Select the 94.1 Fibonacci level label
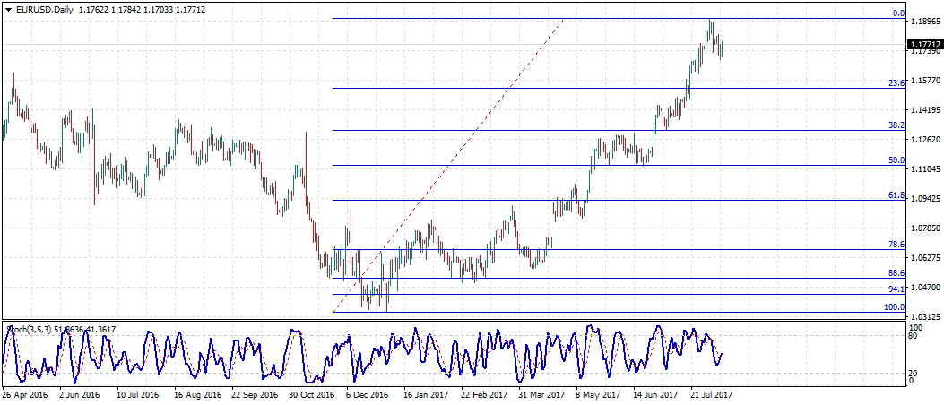 click(895, 289)
